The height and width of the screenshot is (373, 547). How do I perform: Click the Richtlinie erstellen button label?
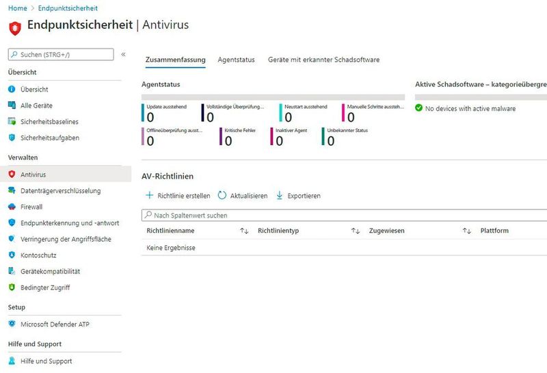point(184,196)
